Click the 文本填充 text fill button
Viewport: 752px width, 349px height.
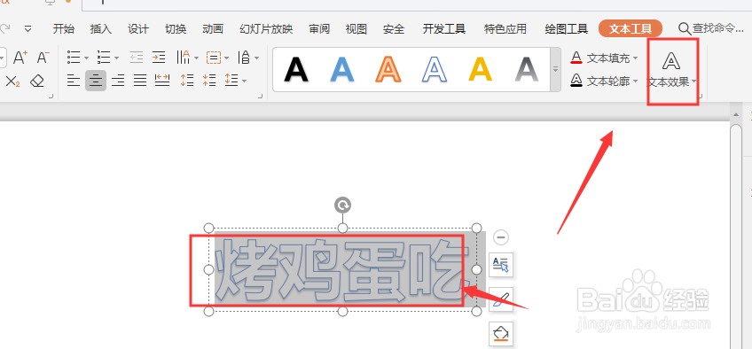(x=599, y=58)
